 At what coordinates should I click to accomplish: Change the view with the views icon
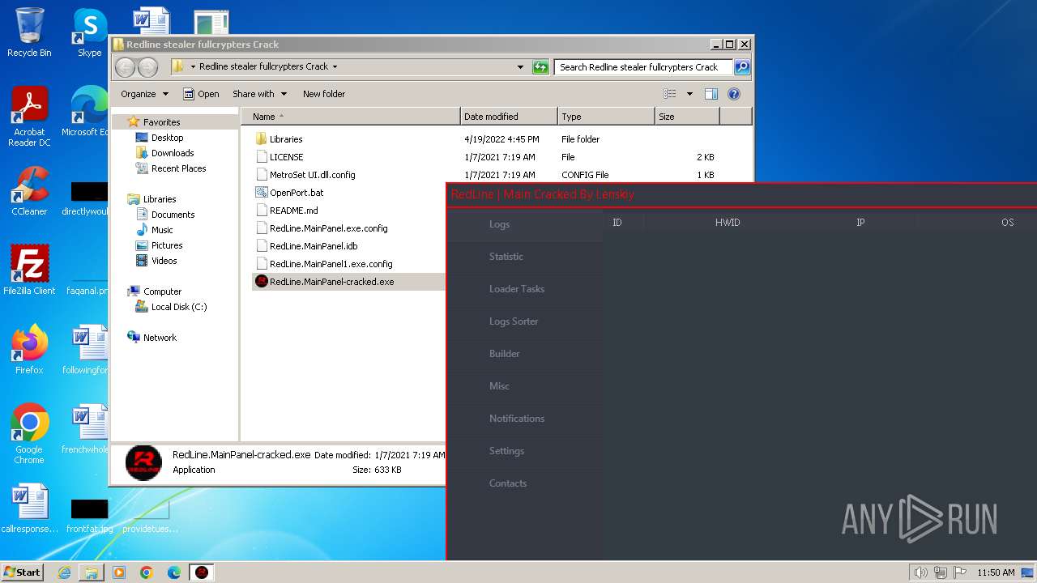[670, 94]
